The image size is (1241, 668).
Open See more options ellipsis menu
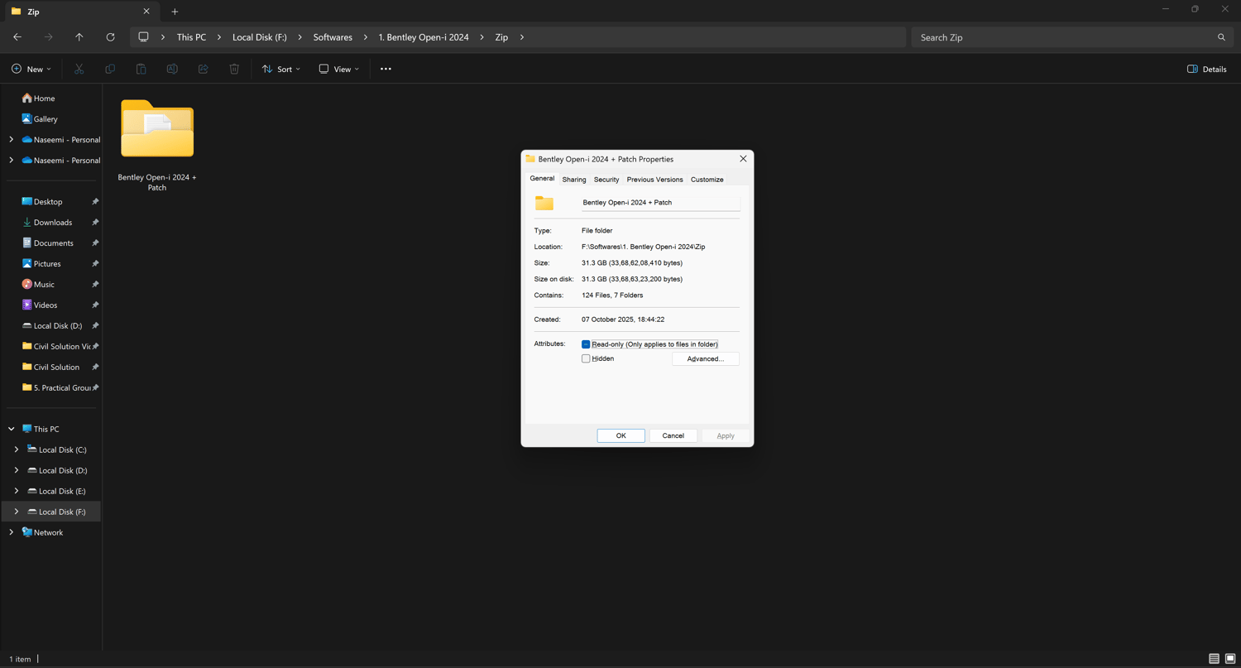(386, 69)
